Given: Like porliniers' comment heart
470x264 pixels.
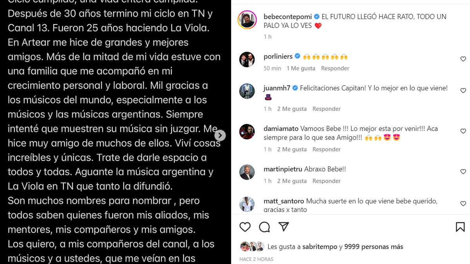Looking at the screenshot, I should (x=463, y=59).
